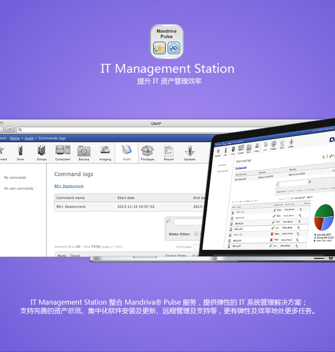335x352 pixels.
Task: Click the command log search input in main window
Action: [189, 222]
